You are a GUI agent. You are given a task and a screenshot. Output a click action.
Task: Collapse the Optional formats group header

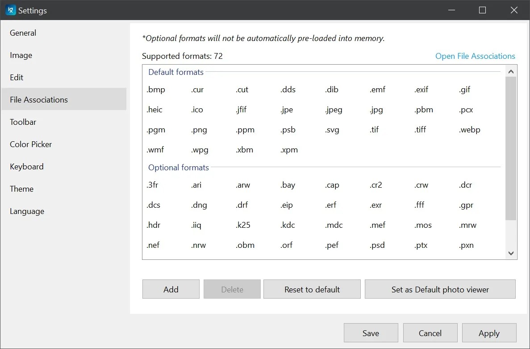(179, 168)
